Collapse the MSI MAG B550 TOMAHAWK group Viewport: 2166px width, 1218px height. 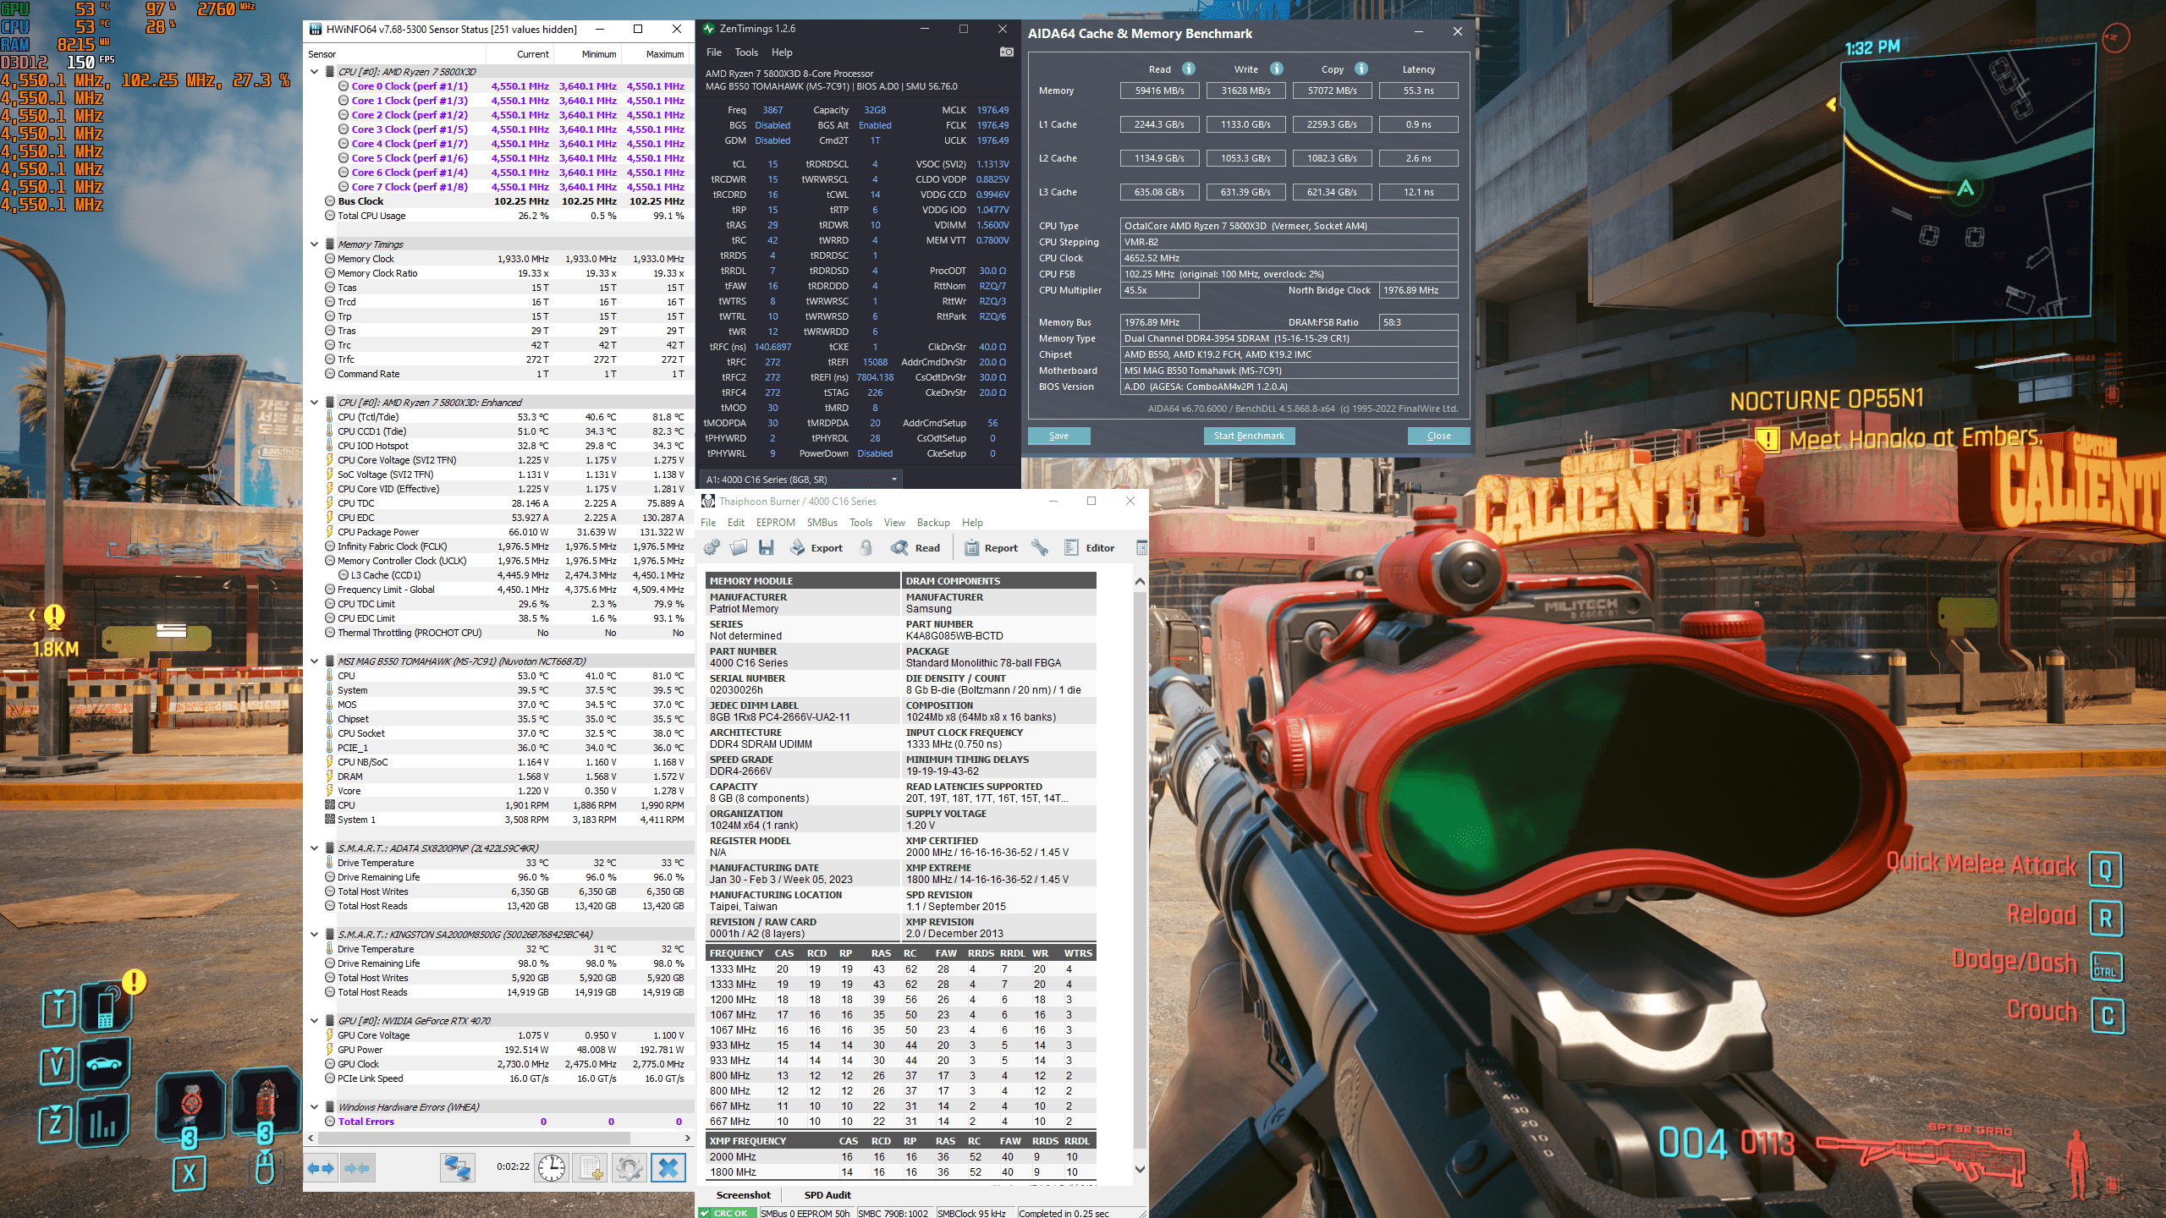pos(315,661)
